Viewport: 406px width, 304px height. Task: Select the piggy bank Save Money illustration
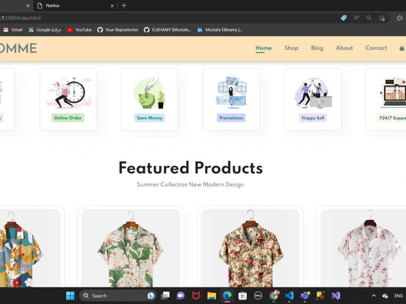[150, 92]
